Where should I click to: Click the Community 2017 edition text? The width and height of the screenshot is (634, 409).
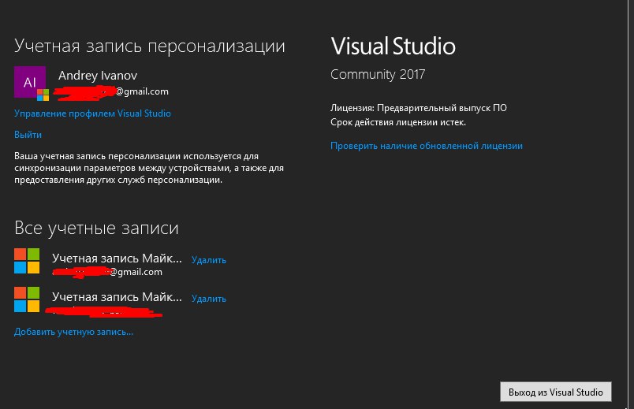click(378, 74)
